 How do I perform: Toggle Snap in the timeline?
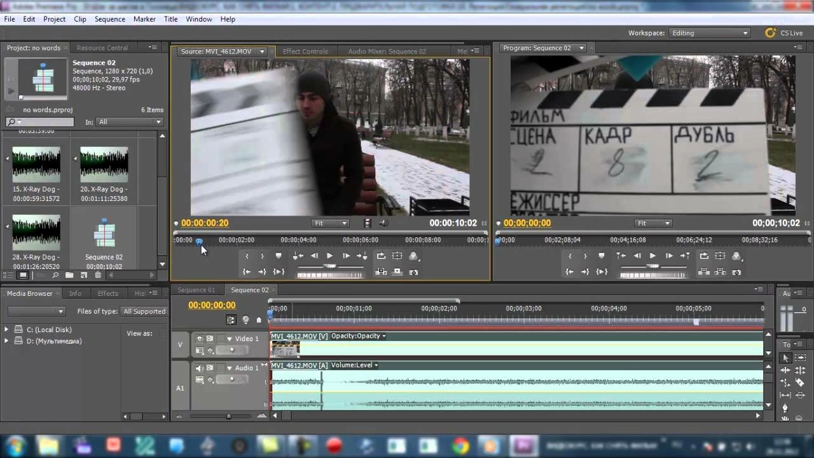pyautogui.click(x=231, y=319)
